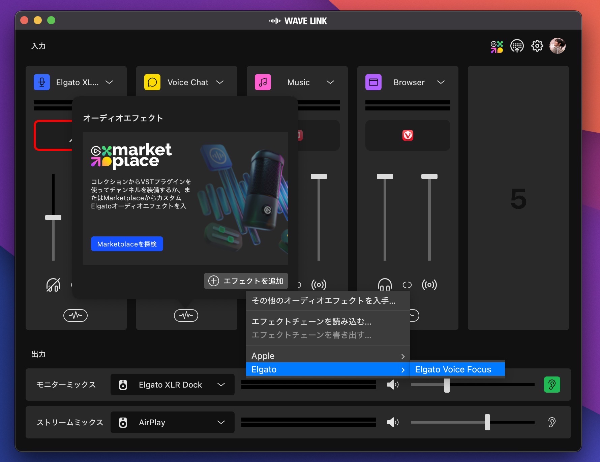This screenshot has width=600, height=462.
Task: Toggle Browser channel stream broadcast output
Action: tap(429, 285)
